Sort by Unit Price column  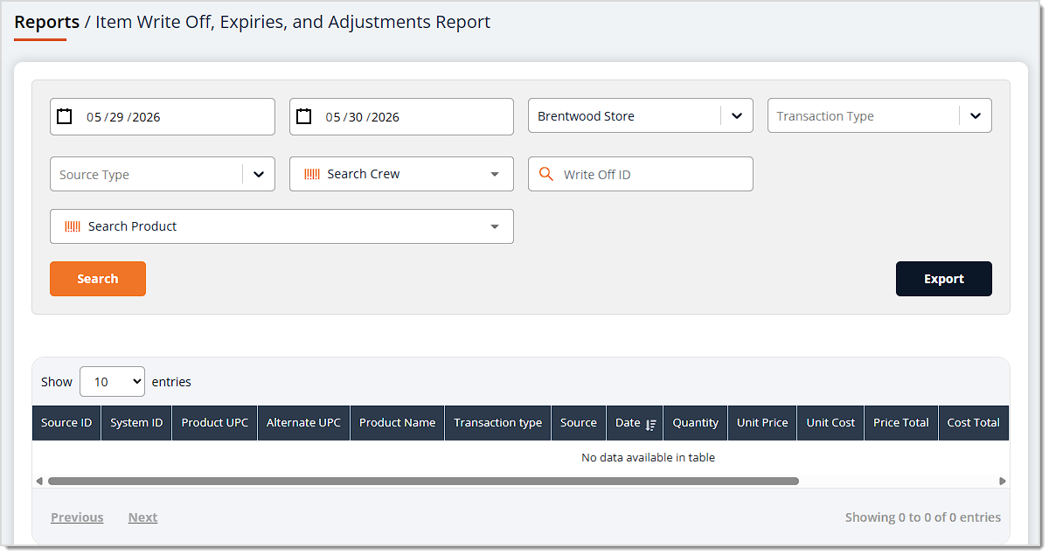tap(762, 423)
